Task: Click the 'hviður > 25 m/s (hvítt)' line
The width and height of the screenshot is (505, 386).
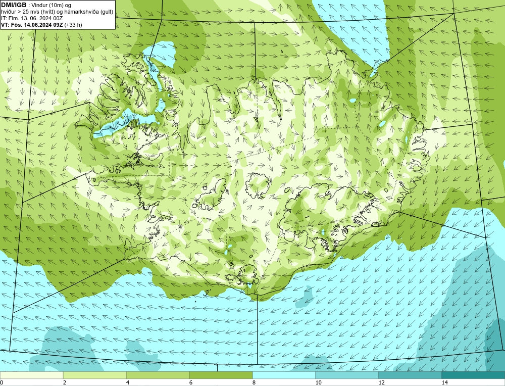Action: (x=57, y=12)
